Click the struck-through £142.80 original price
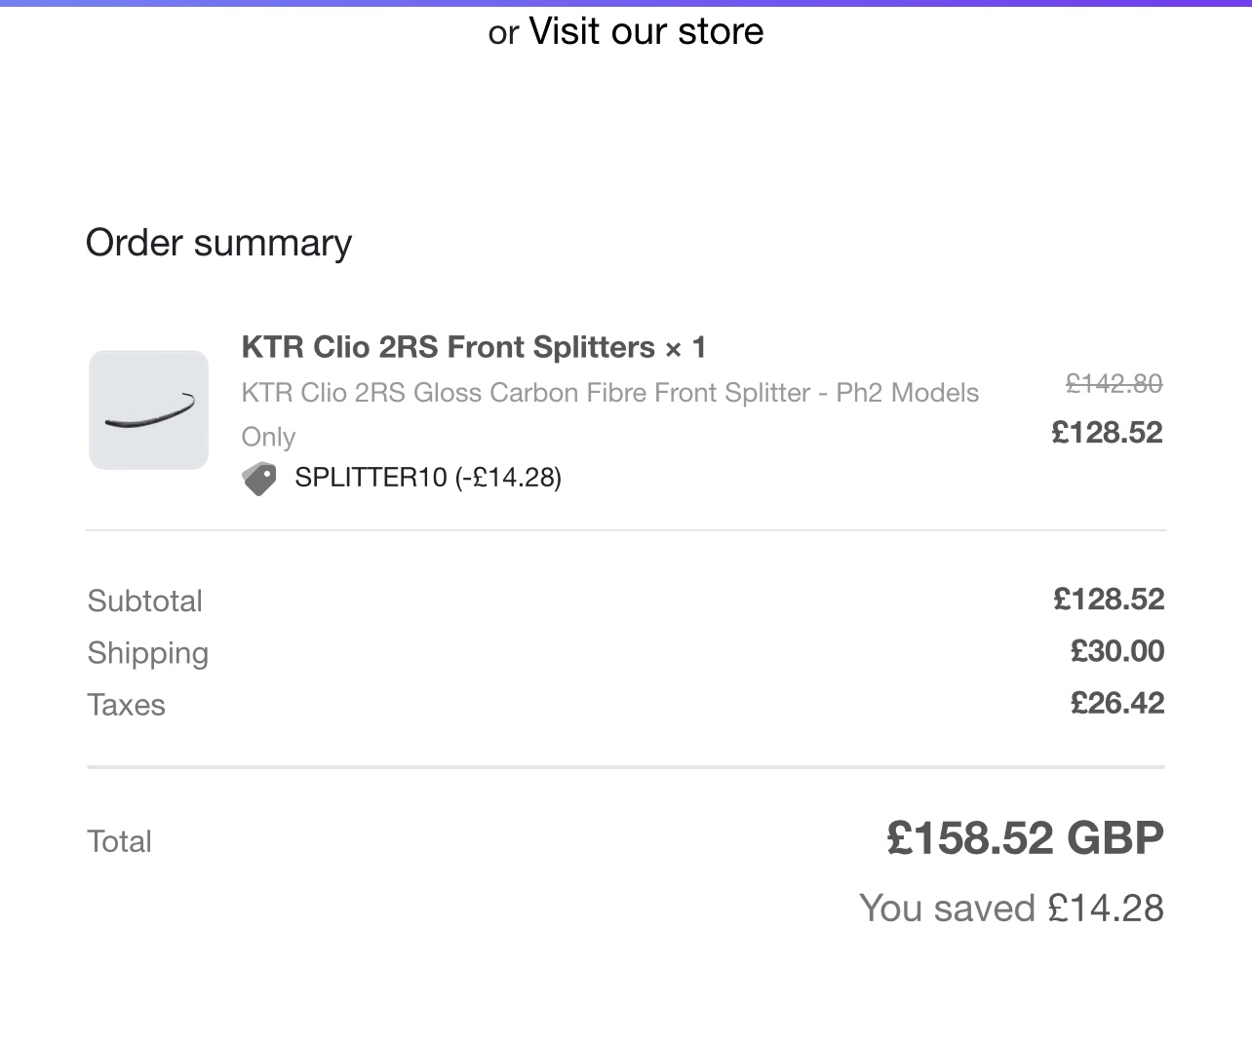This screenshot has width=1252, height=1045. [x=1115, y=384]
